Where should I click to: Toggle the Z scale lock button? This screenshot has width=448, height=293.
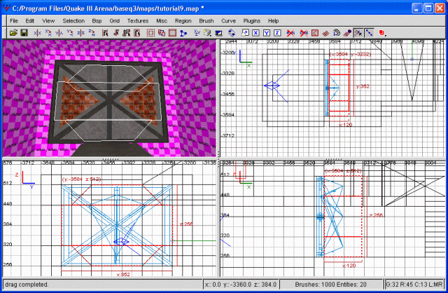pyautogui.click(x=277, y=33)
